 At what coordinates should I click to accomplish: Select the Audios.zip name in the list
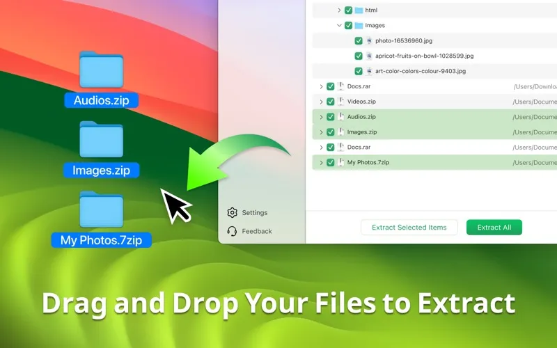(x=361, y=117)
